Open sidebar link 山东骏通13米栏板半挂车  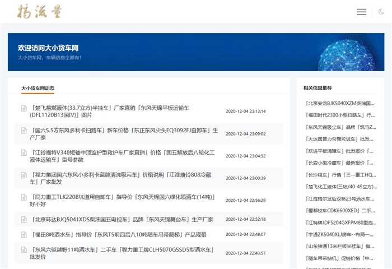[x=340, y=246]
